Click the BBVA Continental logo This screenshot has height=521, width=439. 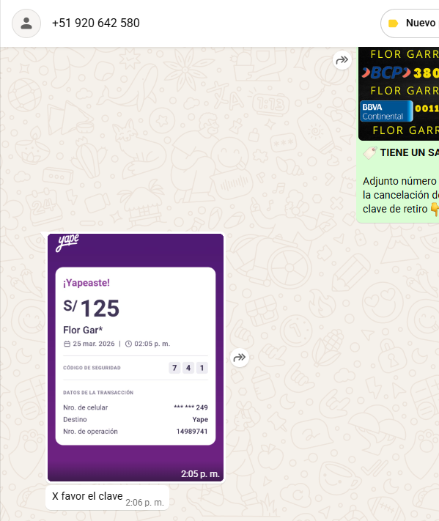tap(386, 111)
